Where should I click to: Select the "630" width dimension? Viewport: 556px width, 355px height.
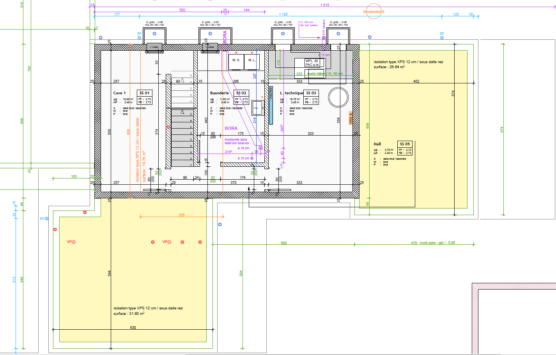pyautogui.click(x=133, y=328)
